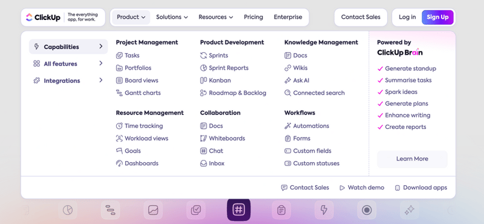
Task: Expand the Capabilities chevron arrow
Action: [100, 47]
